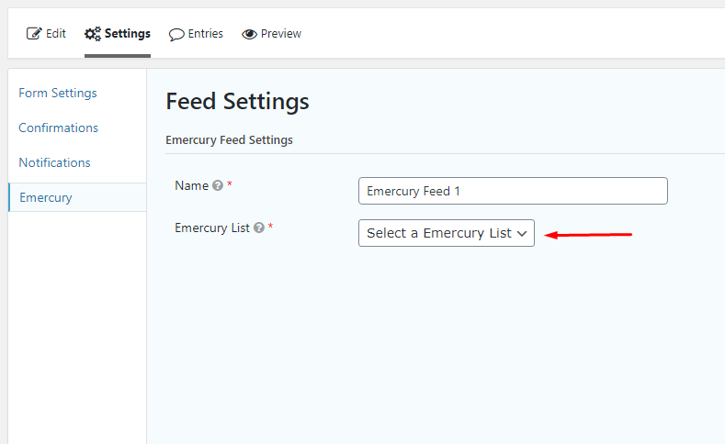Click the Name field containing Emercury Feed 1

[513, 191]
